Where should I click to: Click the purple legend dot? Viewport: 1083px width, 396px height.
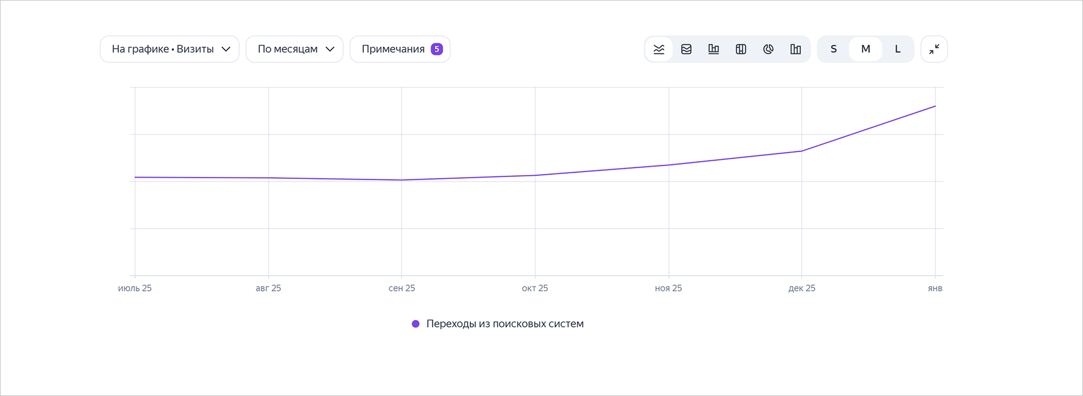point(415,324)
